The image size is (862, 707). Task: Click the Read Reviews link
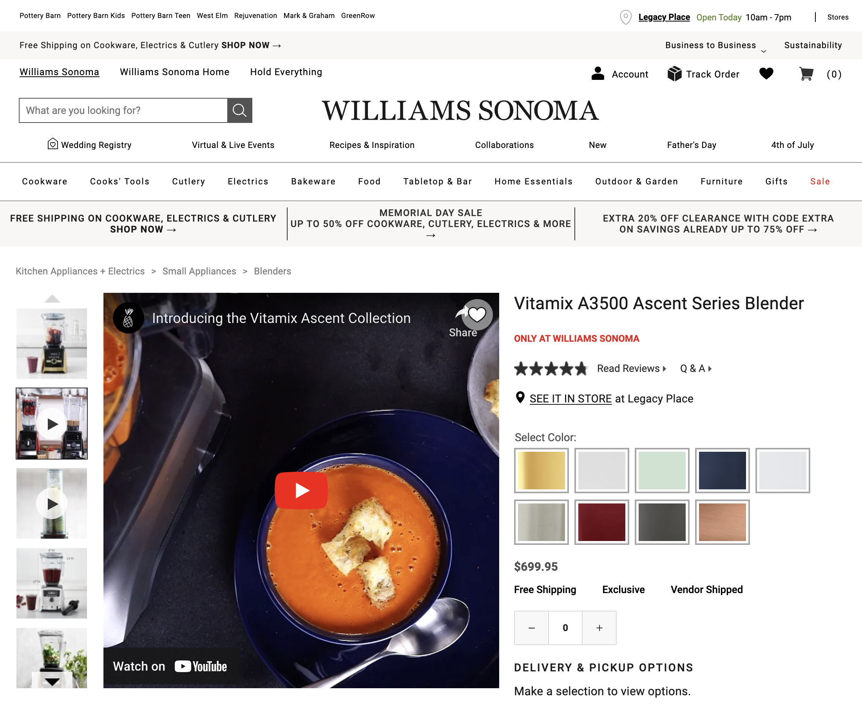click(x=631, y=368)
